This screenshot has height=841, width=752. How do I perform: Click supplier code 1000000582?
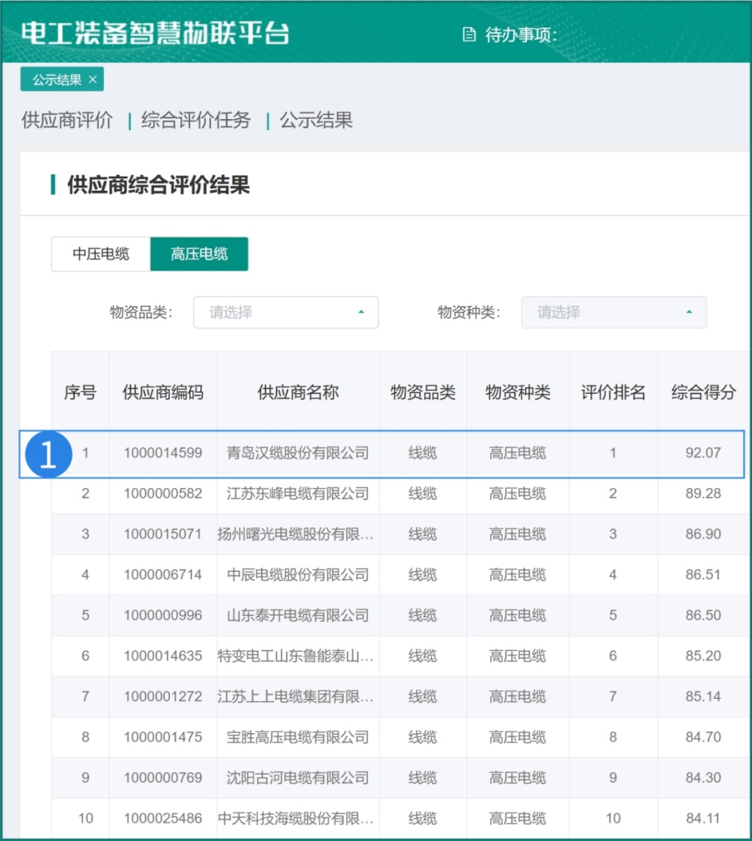coord(163,494)
